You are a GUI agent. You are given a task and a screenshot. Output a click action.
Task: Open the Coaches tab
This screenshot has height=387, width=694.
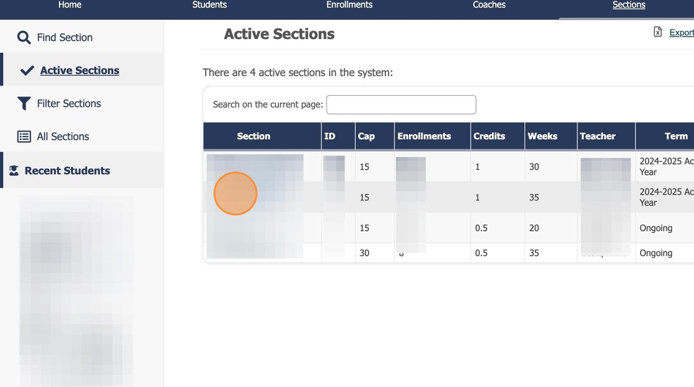pos(489,5)
